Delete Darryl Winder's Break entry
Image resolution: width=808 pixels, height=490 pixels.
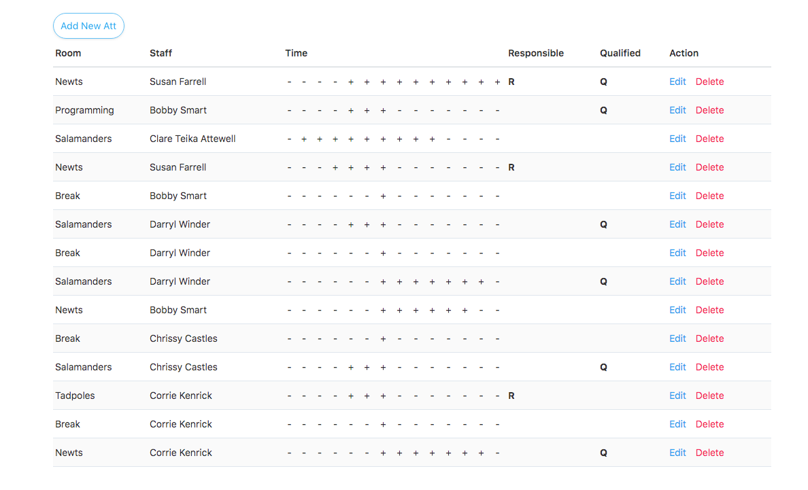tap(709, 253)
